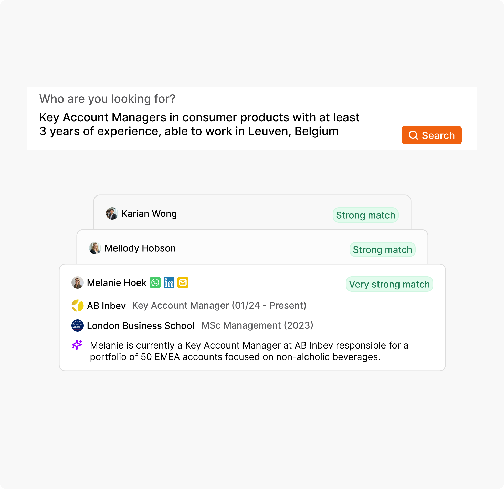Click the email icon next to Melanie Hoek

point(183,283)
